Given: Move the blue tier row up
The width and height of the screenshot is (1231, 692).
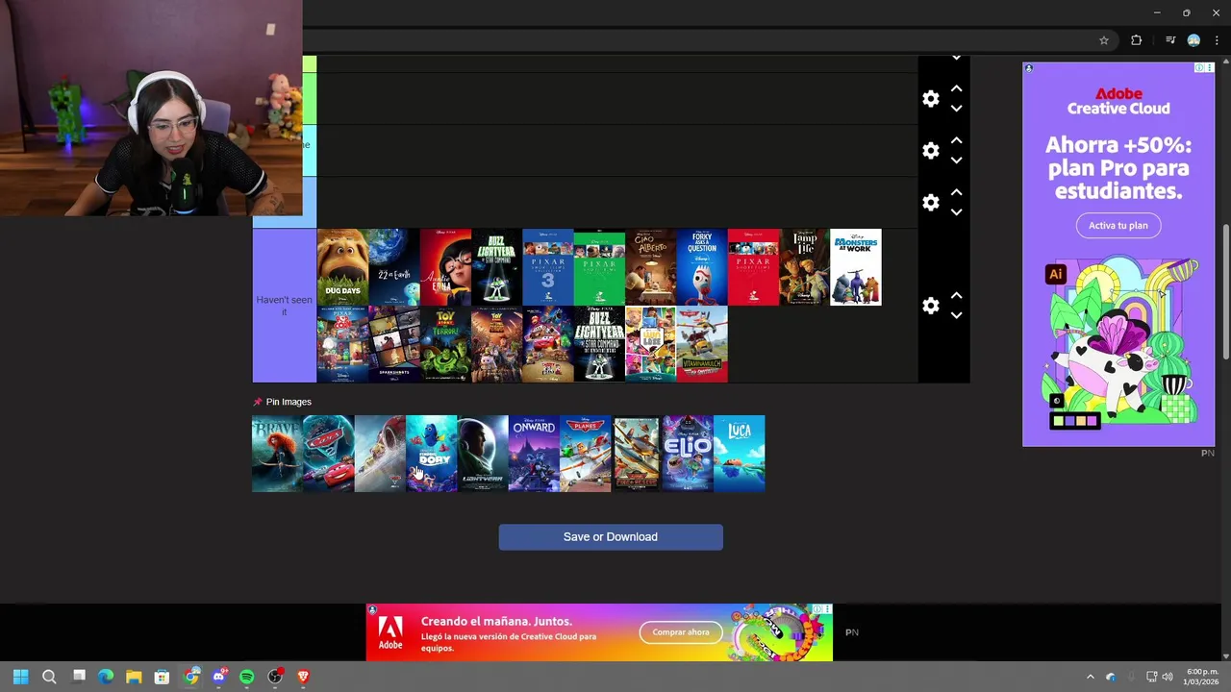Looking at the screenshot, I should point(956,192).
